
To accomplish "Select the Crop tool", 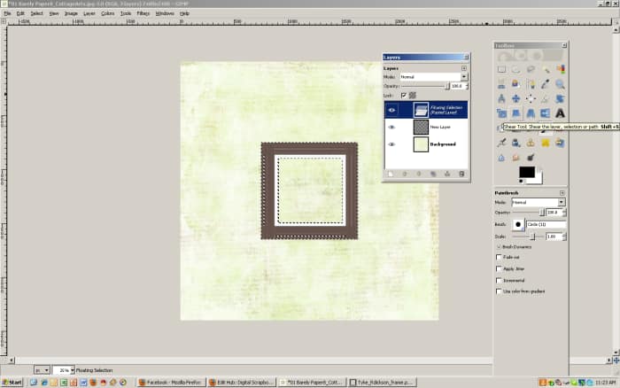I will tap(546, 98).
